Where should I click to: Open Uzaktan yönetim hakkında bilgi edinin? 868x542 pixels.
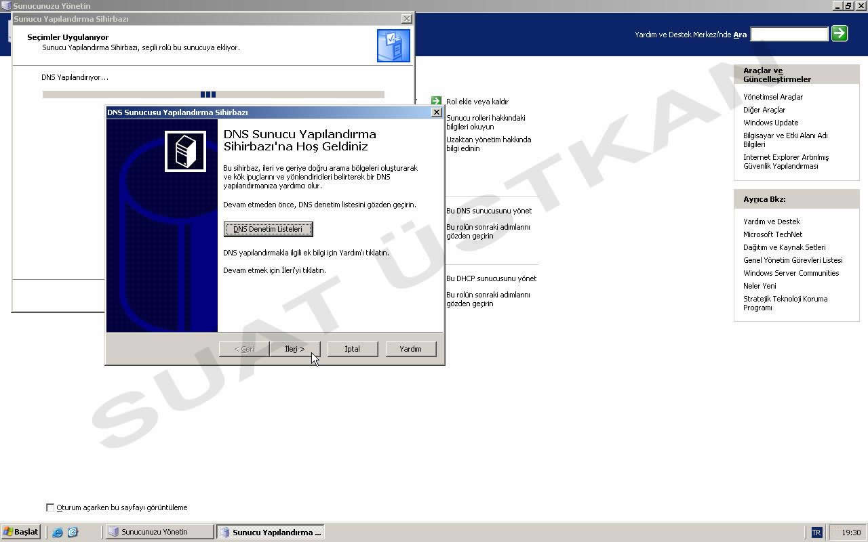488,144
